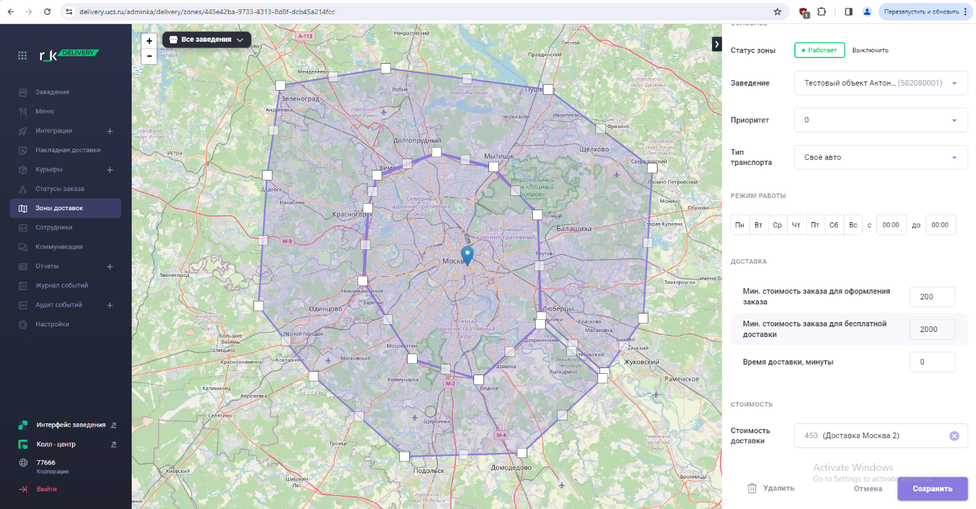Click the minimum order cost field 200

click(932, 297)
